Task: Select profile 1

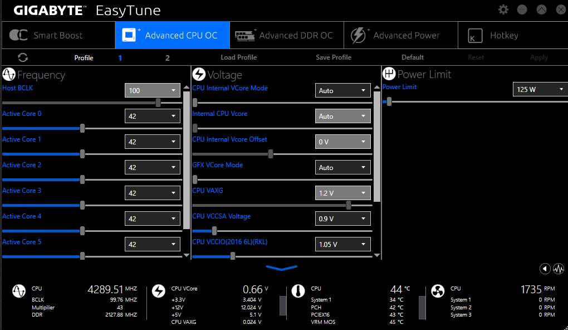Action: (x=120, y=57)
